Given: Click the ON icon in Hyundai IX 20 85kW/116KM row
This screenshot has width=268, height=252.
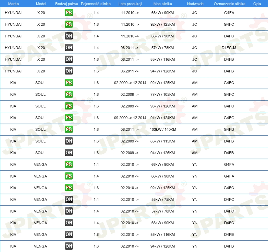Looking at the screenshot, I should click(69, 59).
